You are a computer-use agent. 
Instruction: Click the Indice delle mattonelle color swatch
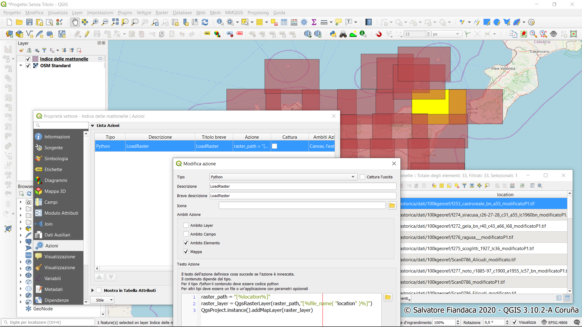point(35,59)
